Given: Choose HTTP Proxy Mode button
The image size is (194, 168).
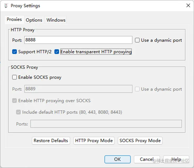Looking at the screenshot, I should pyautogui.click(x=94, y=141).
